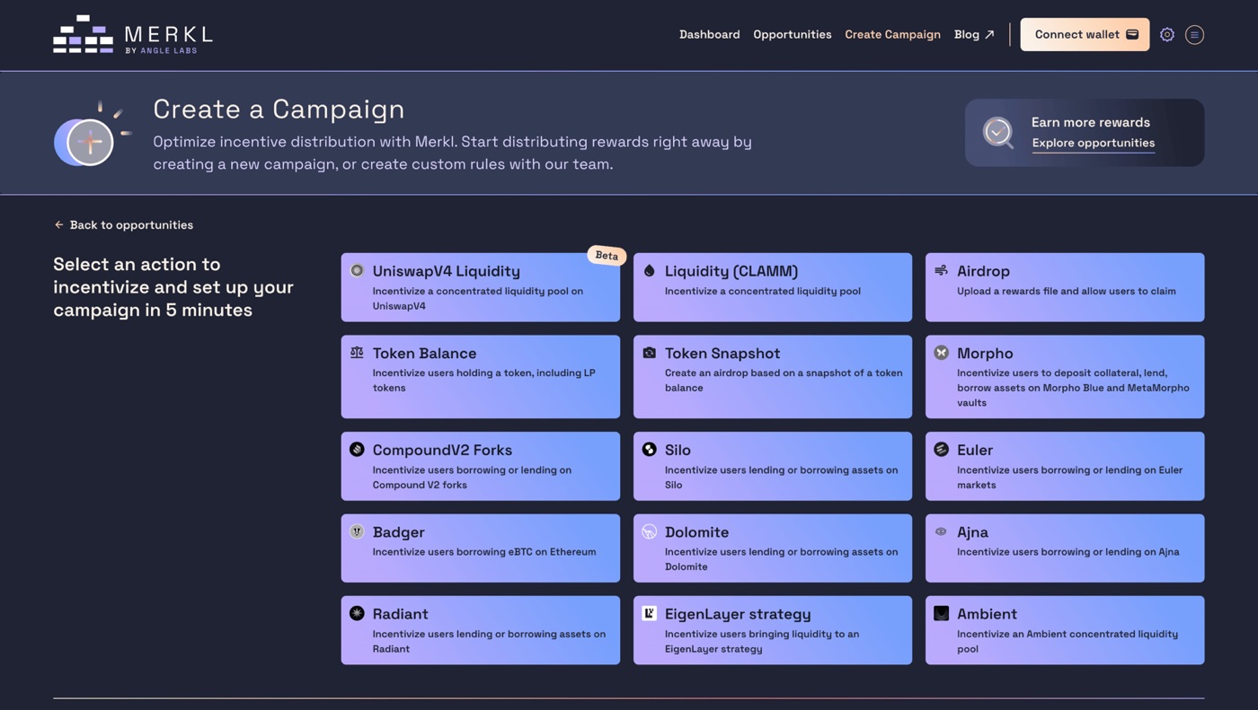The height and width of the screenshot is (710, 1258).
Task: Open the Dashboard menu item
Action: [x=709, y=34]
